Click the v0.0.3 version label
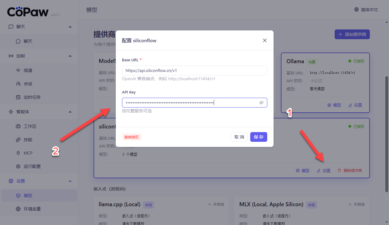The image size is (389, 225). point(55,15)
